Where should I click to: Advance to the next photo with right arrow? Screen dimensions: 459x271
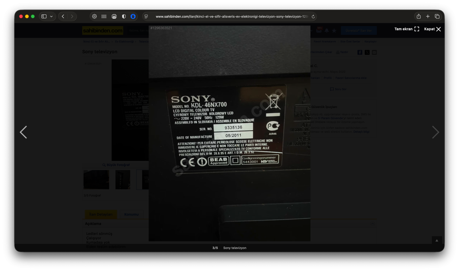[436, 132]
